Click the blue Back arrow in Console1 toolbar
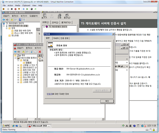Screen dimensions: 159x133 (15, 52)
